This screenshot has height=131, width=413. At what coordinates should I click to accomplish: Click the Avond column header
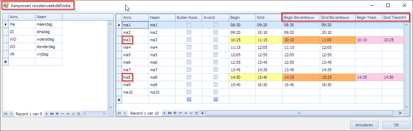[215, 17]
